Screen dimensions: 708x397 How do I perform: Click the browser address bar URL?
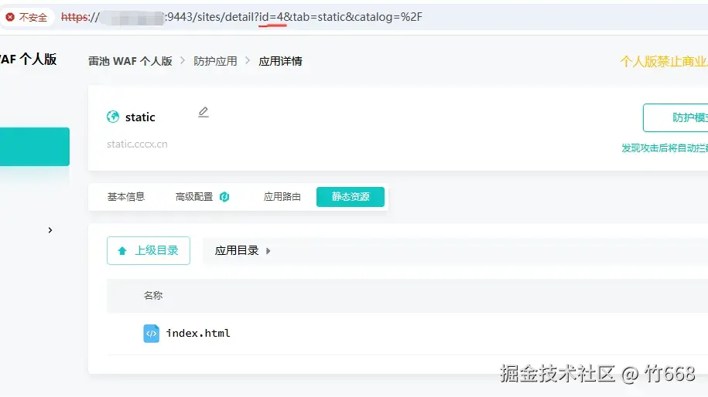[x=241, y=17]
